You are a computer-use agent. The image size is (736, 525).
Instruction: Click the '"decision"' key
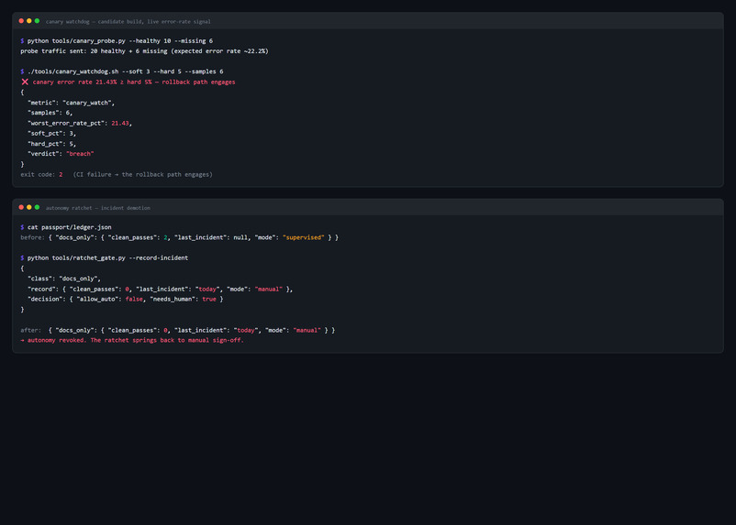[45, 299]
